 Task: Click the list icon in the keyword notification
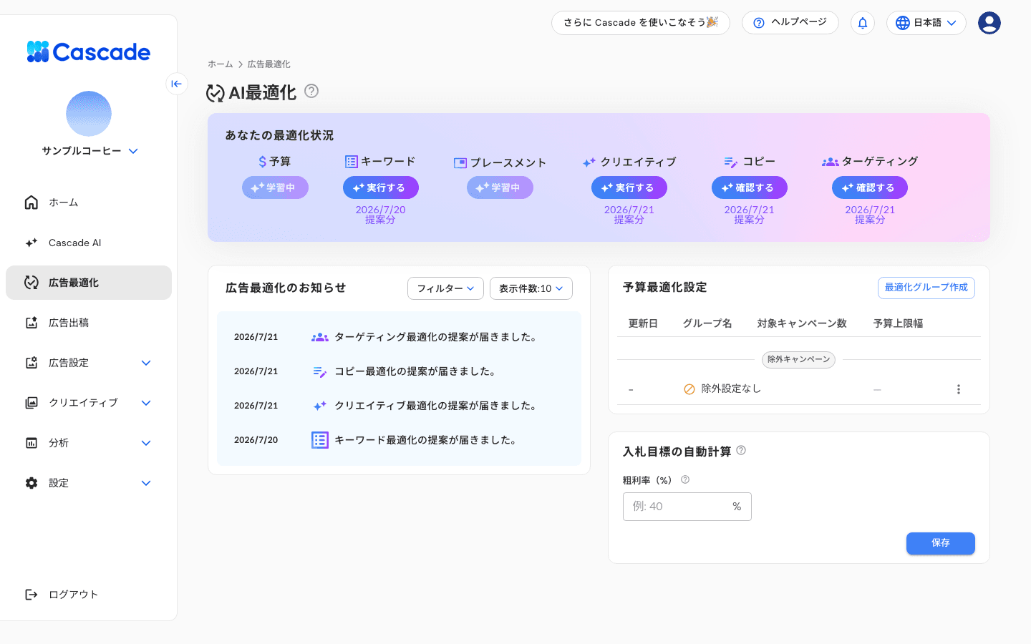coord(320,440)
